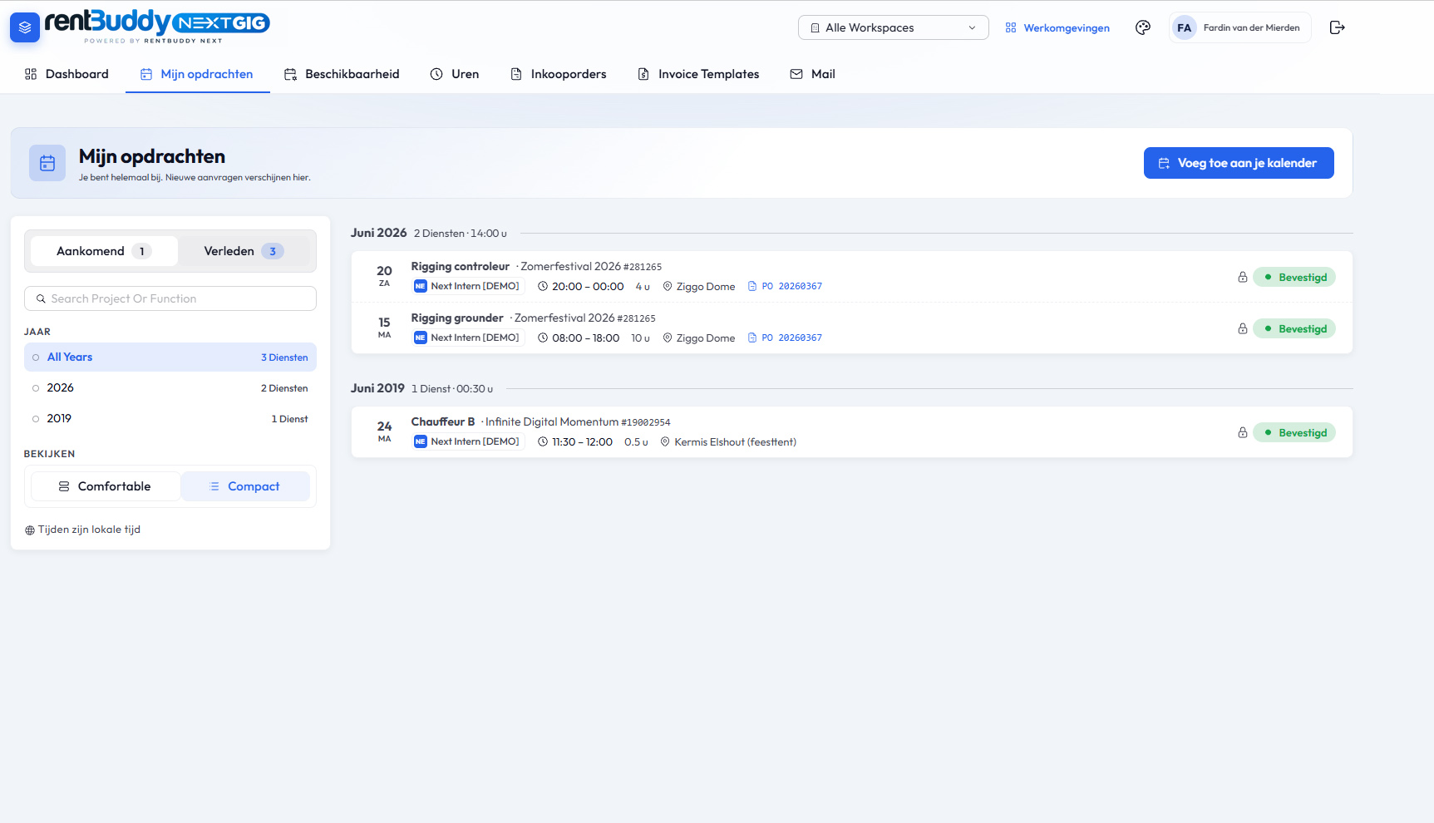1434x823 pixels.
Task: Click the logout icon at top right
Action: point(1337,27)
